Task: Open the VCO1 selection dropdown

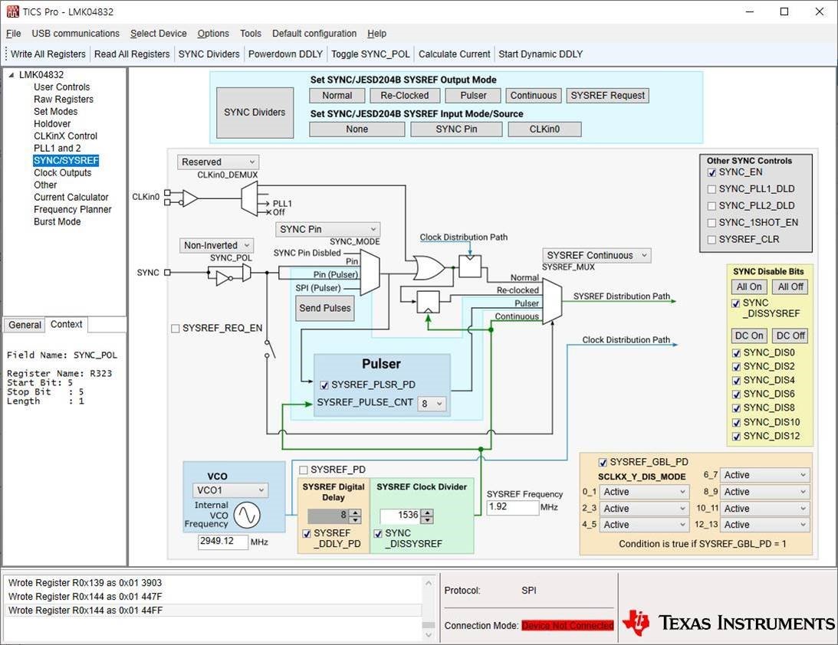Action: click(x=230, y=490)
